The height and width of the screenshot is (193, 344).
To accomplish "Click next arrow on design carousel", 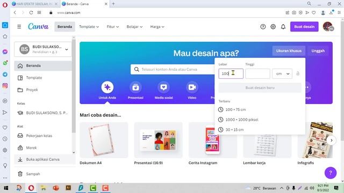I will [x=332, y=140].
